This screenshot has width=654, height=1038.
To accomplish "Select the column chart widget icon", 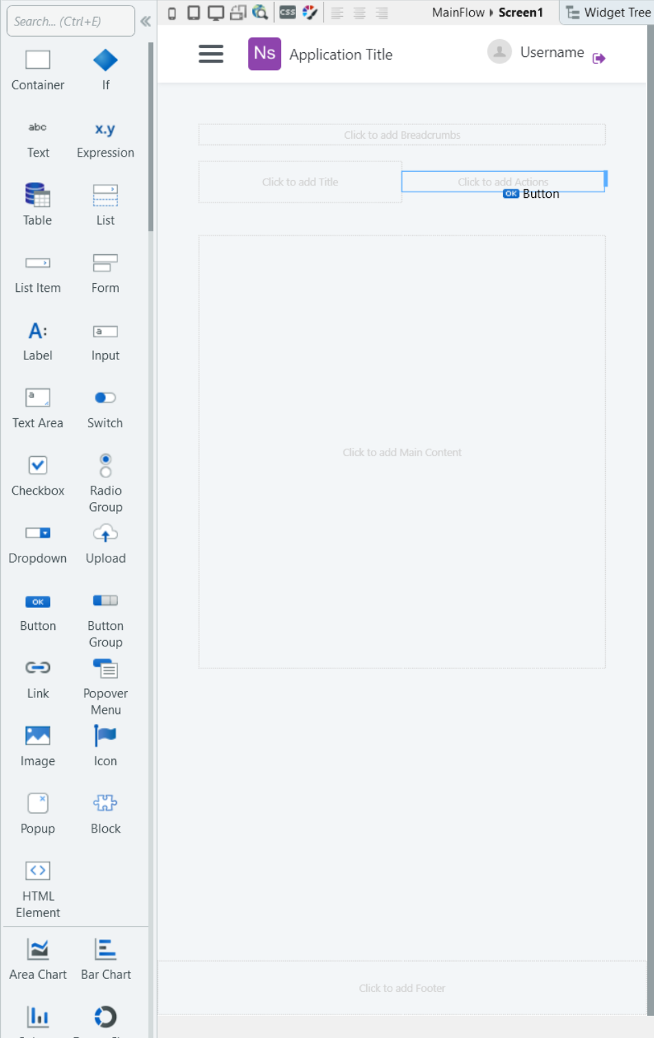I will point(38,1017).
